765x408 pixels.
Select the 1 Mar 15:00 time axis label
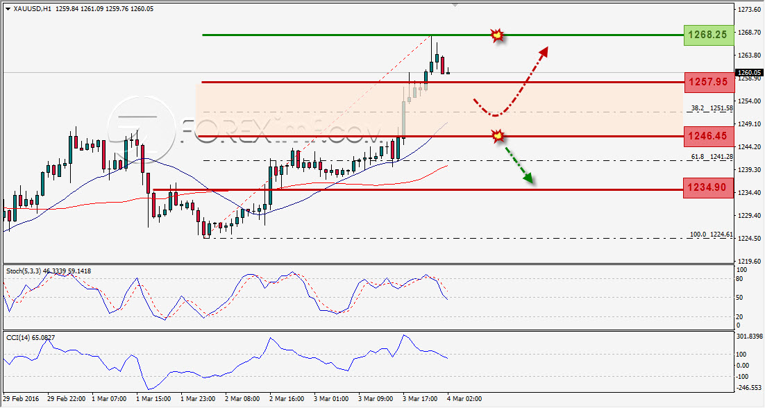coord(153,399)
